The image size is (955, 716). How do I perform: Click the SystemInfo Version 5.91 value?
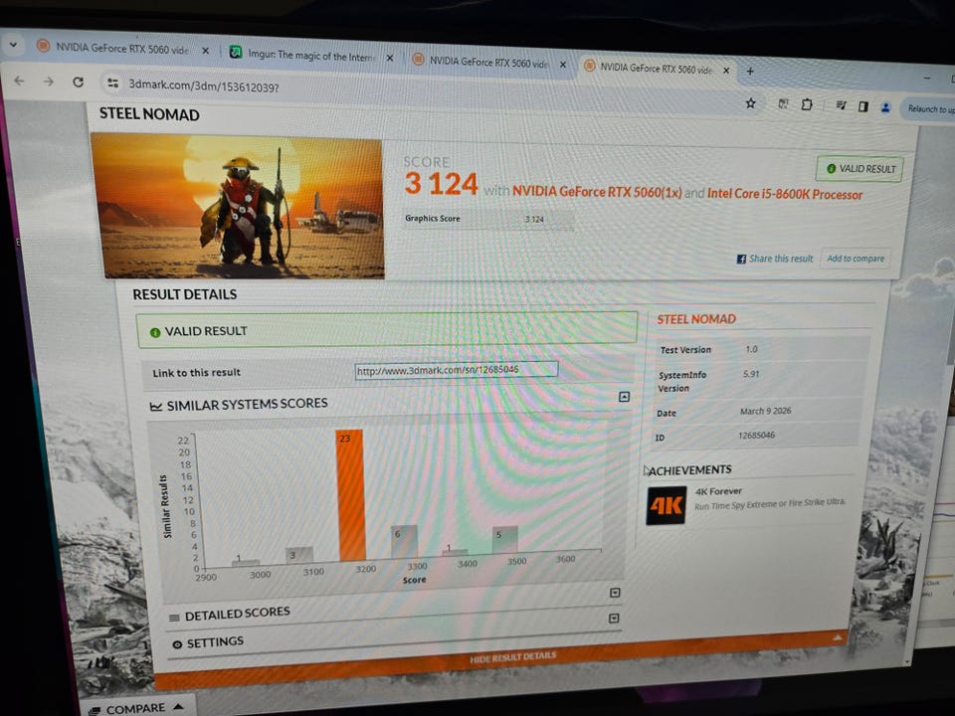751,374
